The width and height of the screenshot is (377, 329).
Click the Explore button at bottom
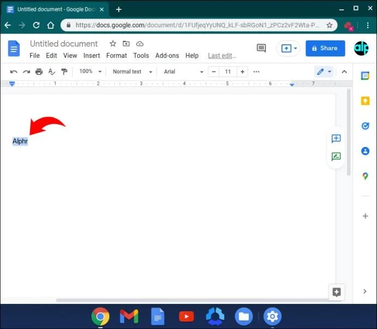337,292
